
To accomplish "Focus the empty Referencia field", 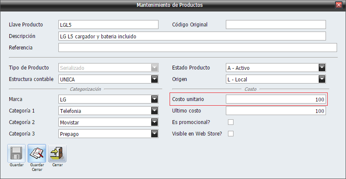I will 197,47.
